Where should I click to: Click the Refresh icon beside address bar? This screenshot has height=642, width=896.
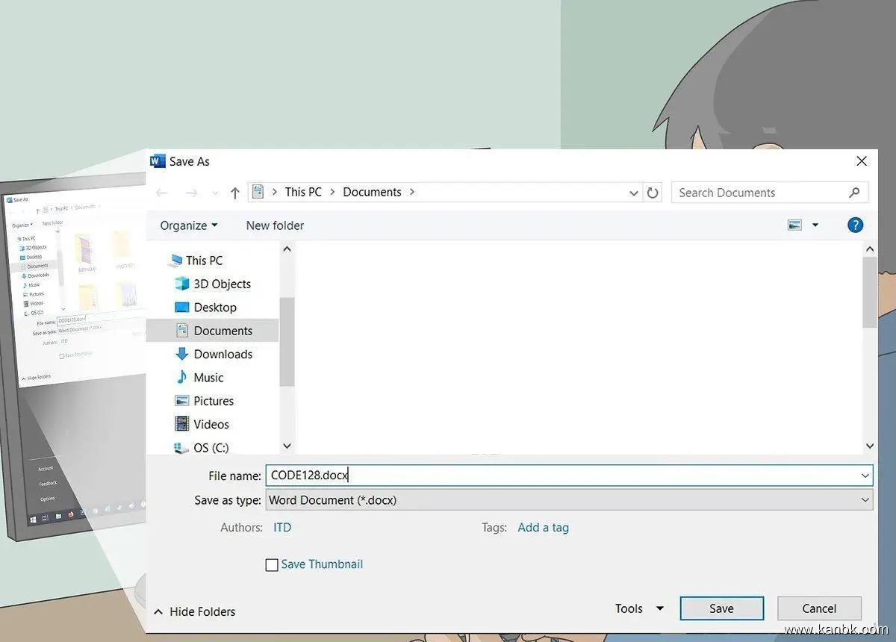click(x=653, y=193)
